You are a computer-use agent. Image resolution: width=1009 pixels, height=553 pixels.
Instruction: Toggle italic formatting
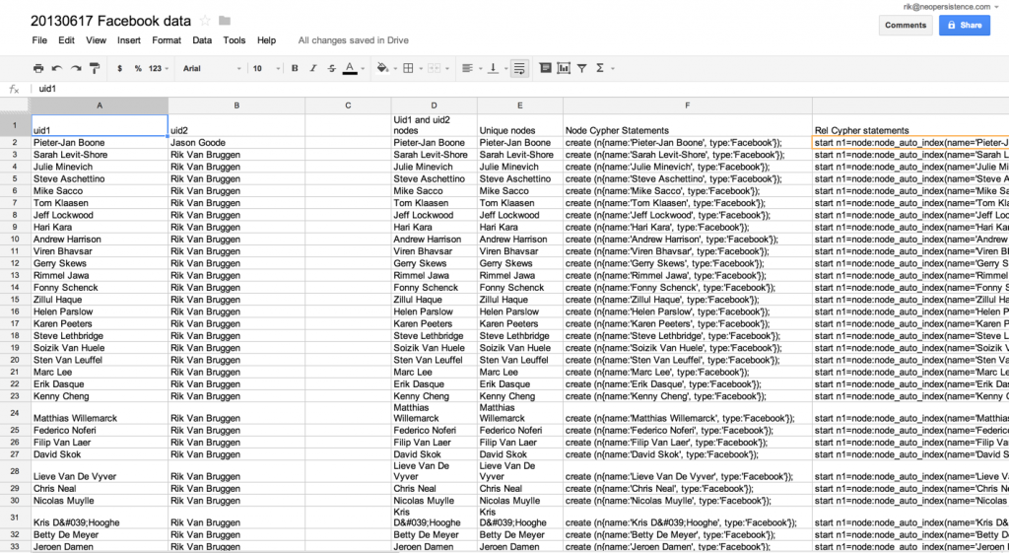click(313, 68)
